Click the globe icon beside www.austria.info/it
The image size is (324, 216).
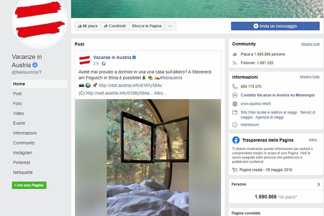pyautogui.click(x=235, y=104)
